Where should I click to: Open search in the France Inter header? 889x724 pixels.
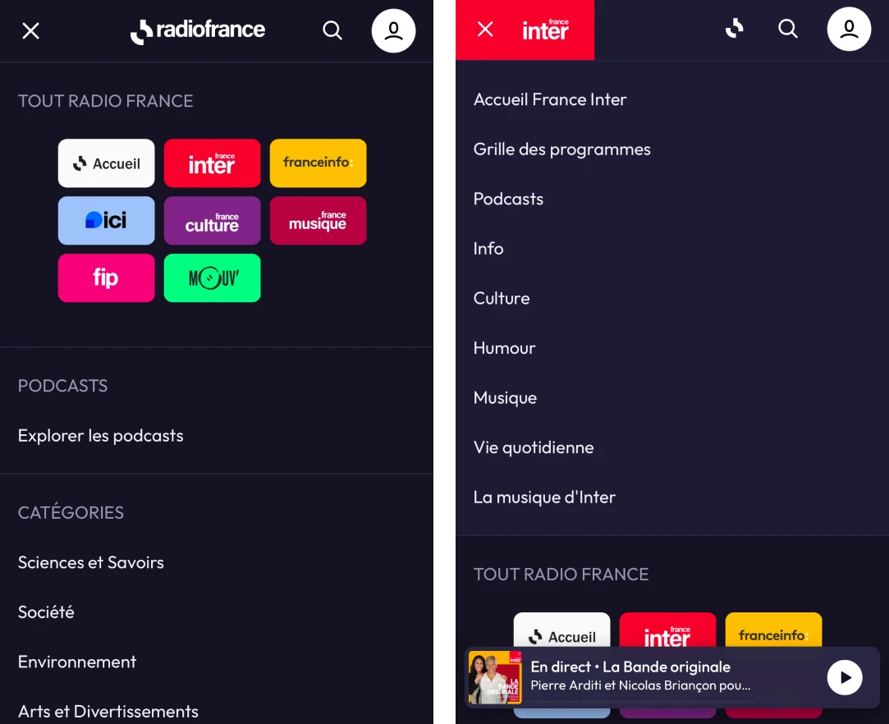(x=788, y=29)
